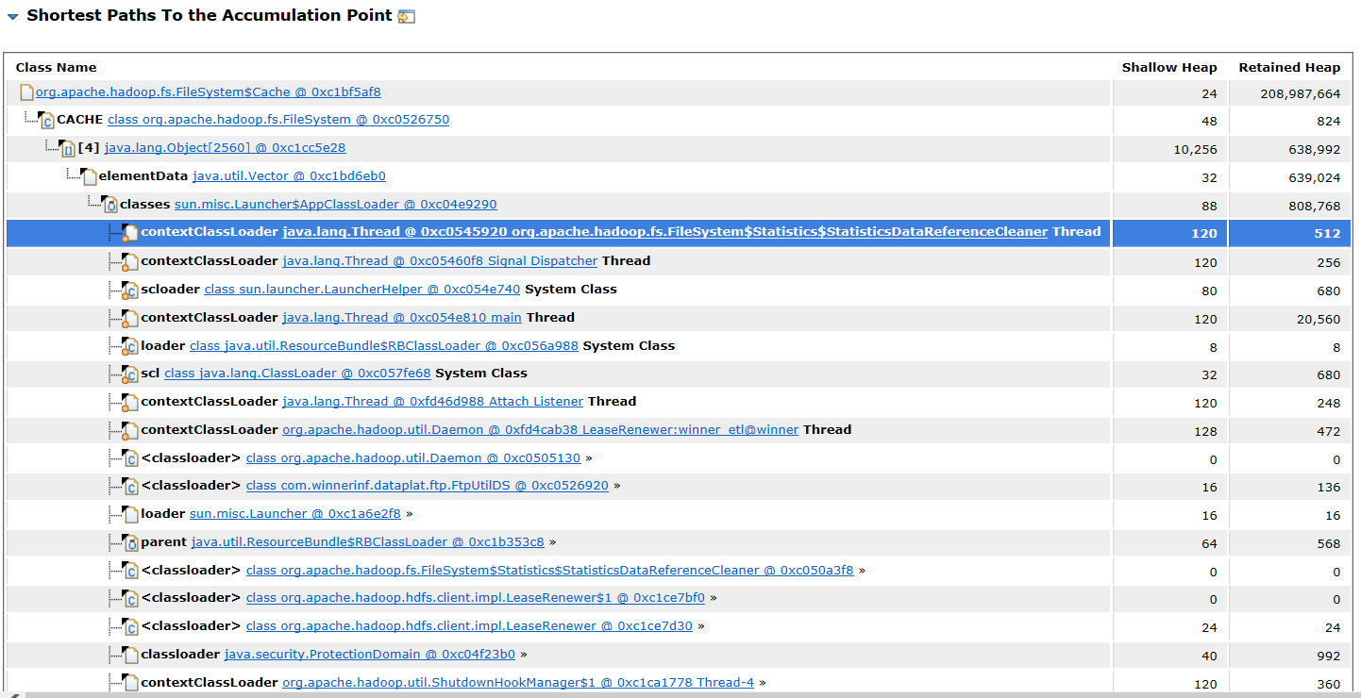This screenshot has width=1361, height=698.
Task: Click the ProtectionDomain object icon
Action: click(131, 655)
